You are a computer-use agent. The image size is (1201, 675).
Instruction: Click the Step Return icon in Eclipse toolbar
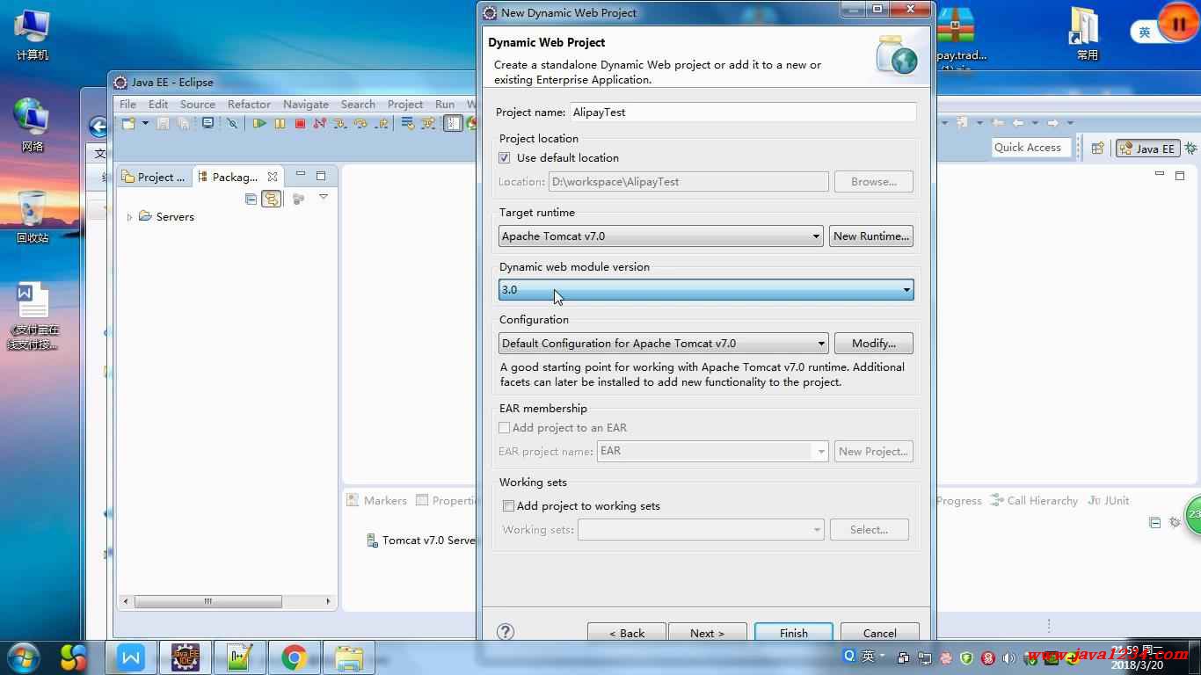click(381, 124)
